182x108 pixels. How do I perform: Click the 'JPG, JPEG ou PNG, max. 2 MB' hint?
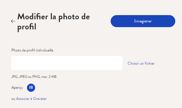[34, 77]
